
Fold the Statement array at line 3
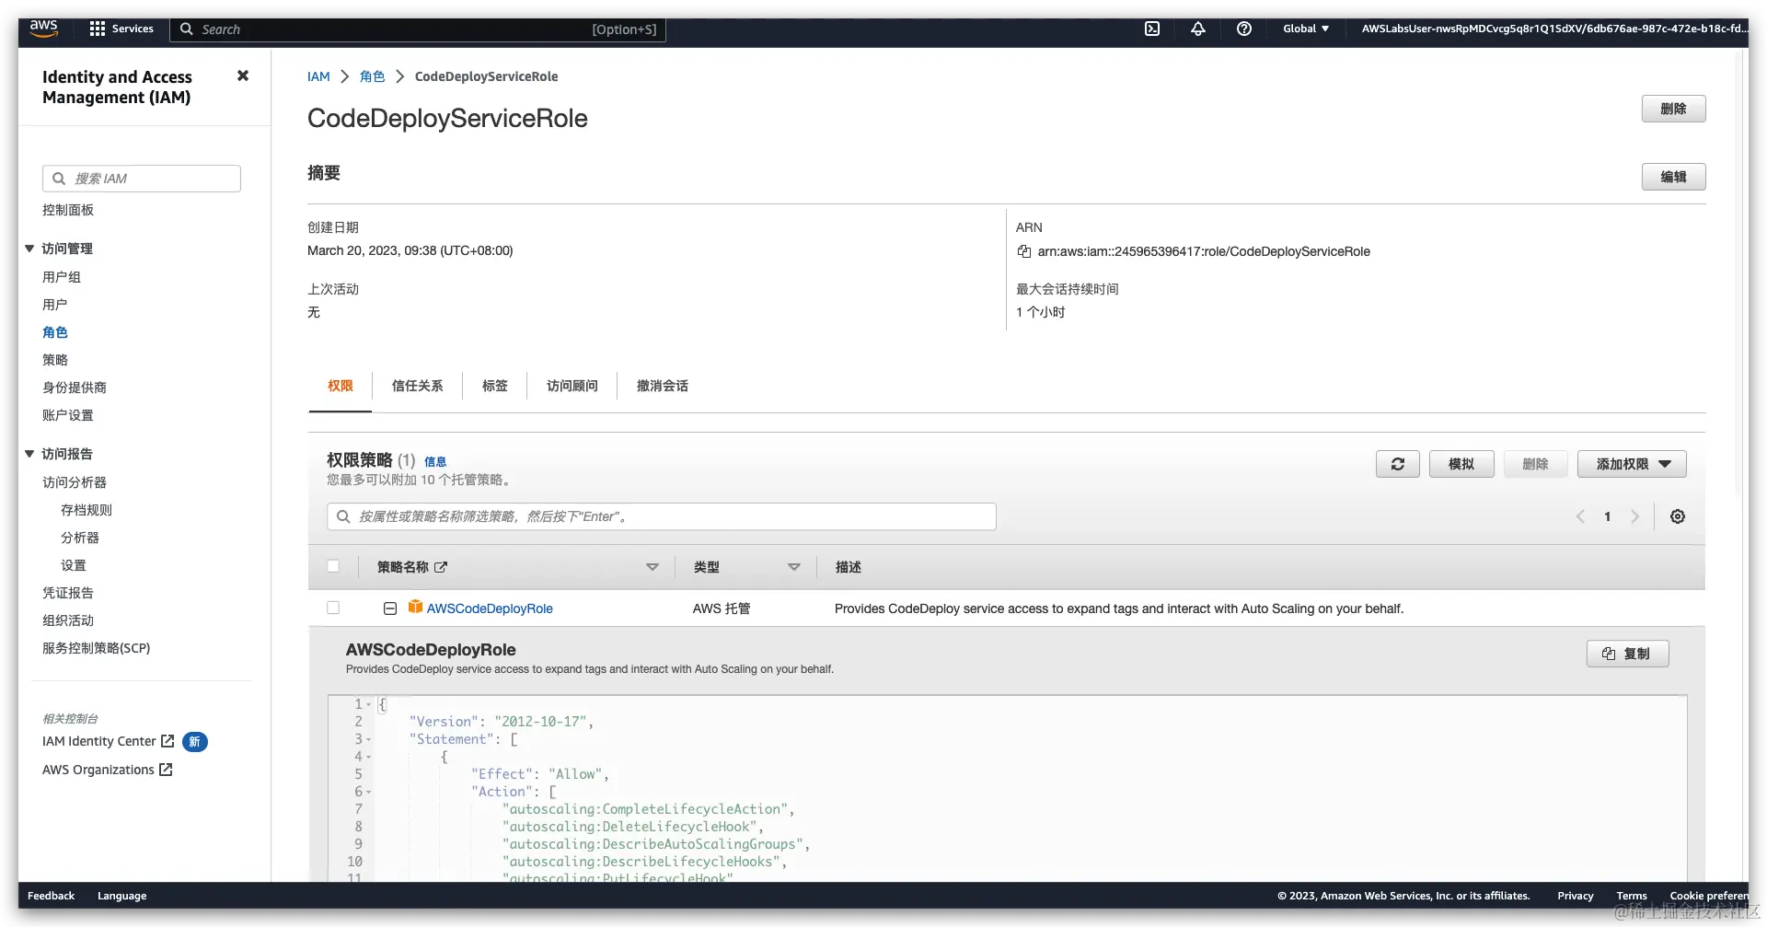[x=369, y=739]
